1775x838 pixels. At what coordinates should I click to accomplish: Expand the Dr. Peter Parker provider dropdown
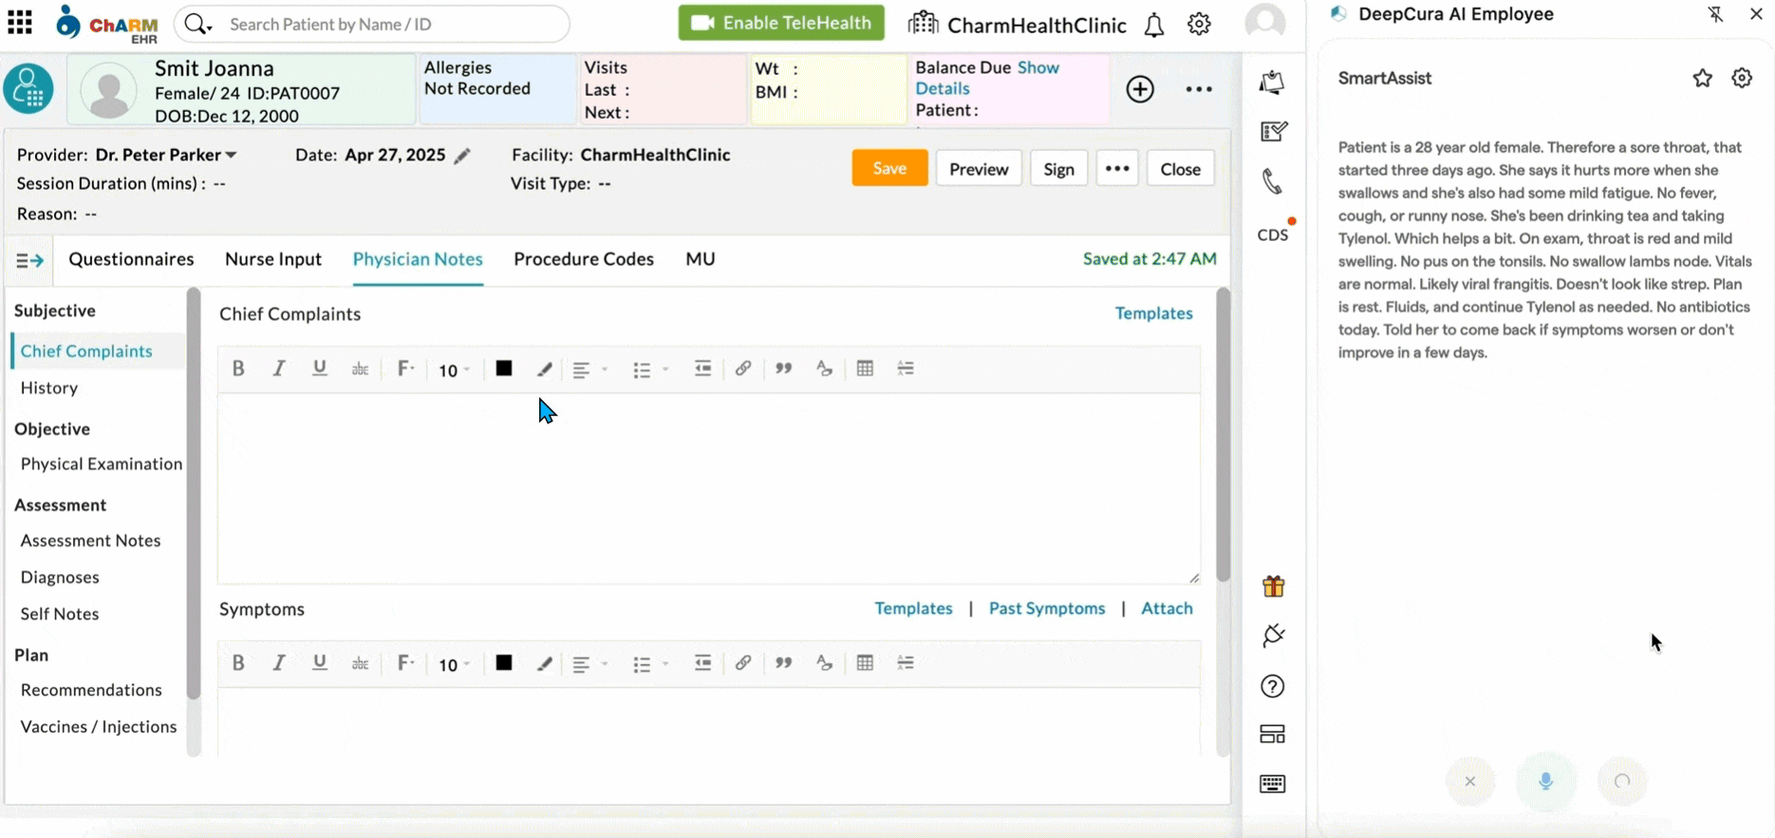click(x=231, y=156)
